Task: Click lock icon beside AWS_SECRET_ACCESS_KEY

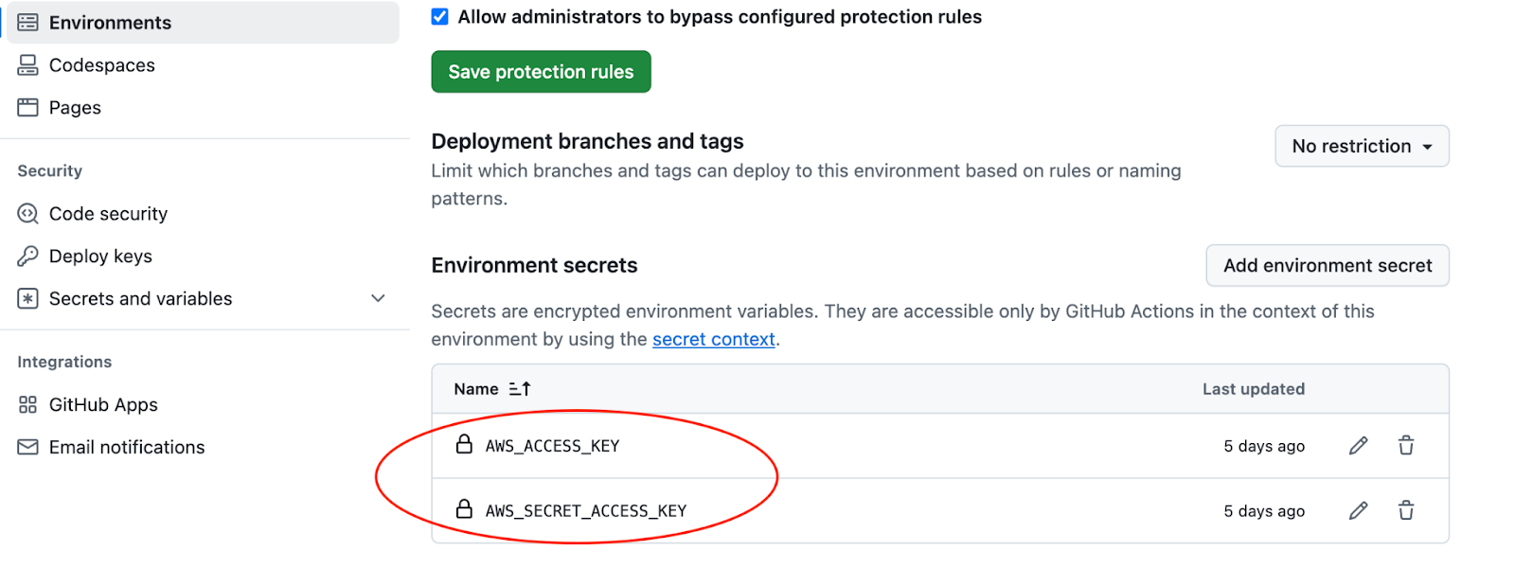Action: (464, 509)
